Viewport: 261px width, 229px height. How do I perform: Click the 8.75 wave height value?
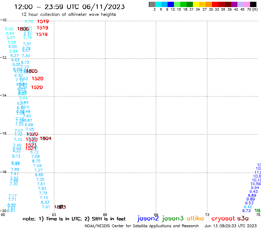click(x=36, y=161)
